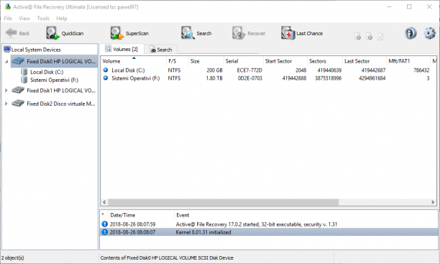Select the Kernel 8.01.31 initialized log entry
Viewport: 440px width, 264px height.
pyautogui.click(x=269, y=232)
